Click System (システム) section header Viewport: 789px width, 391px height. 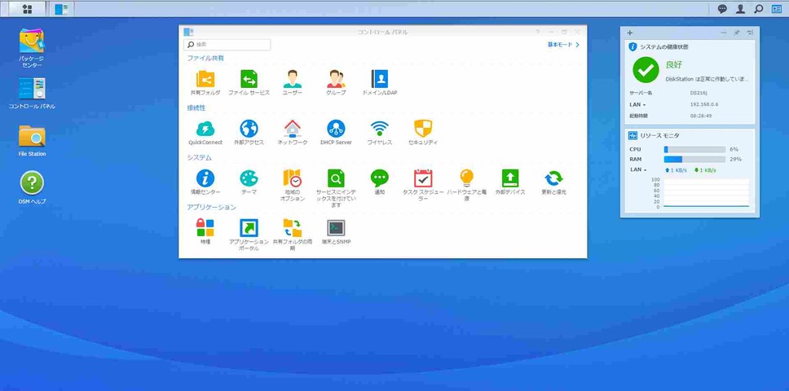pyautogui.click(x=199, y=158)
